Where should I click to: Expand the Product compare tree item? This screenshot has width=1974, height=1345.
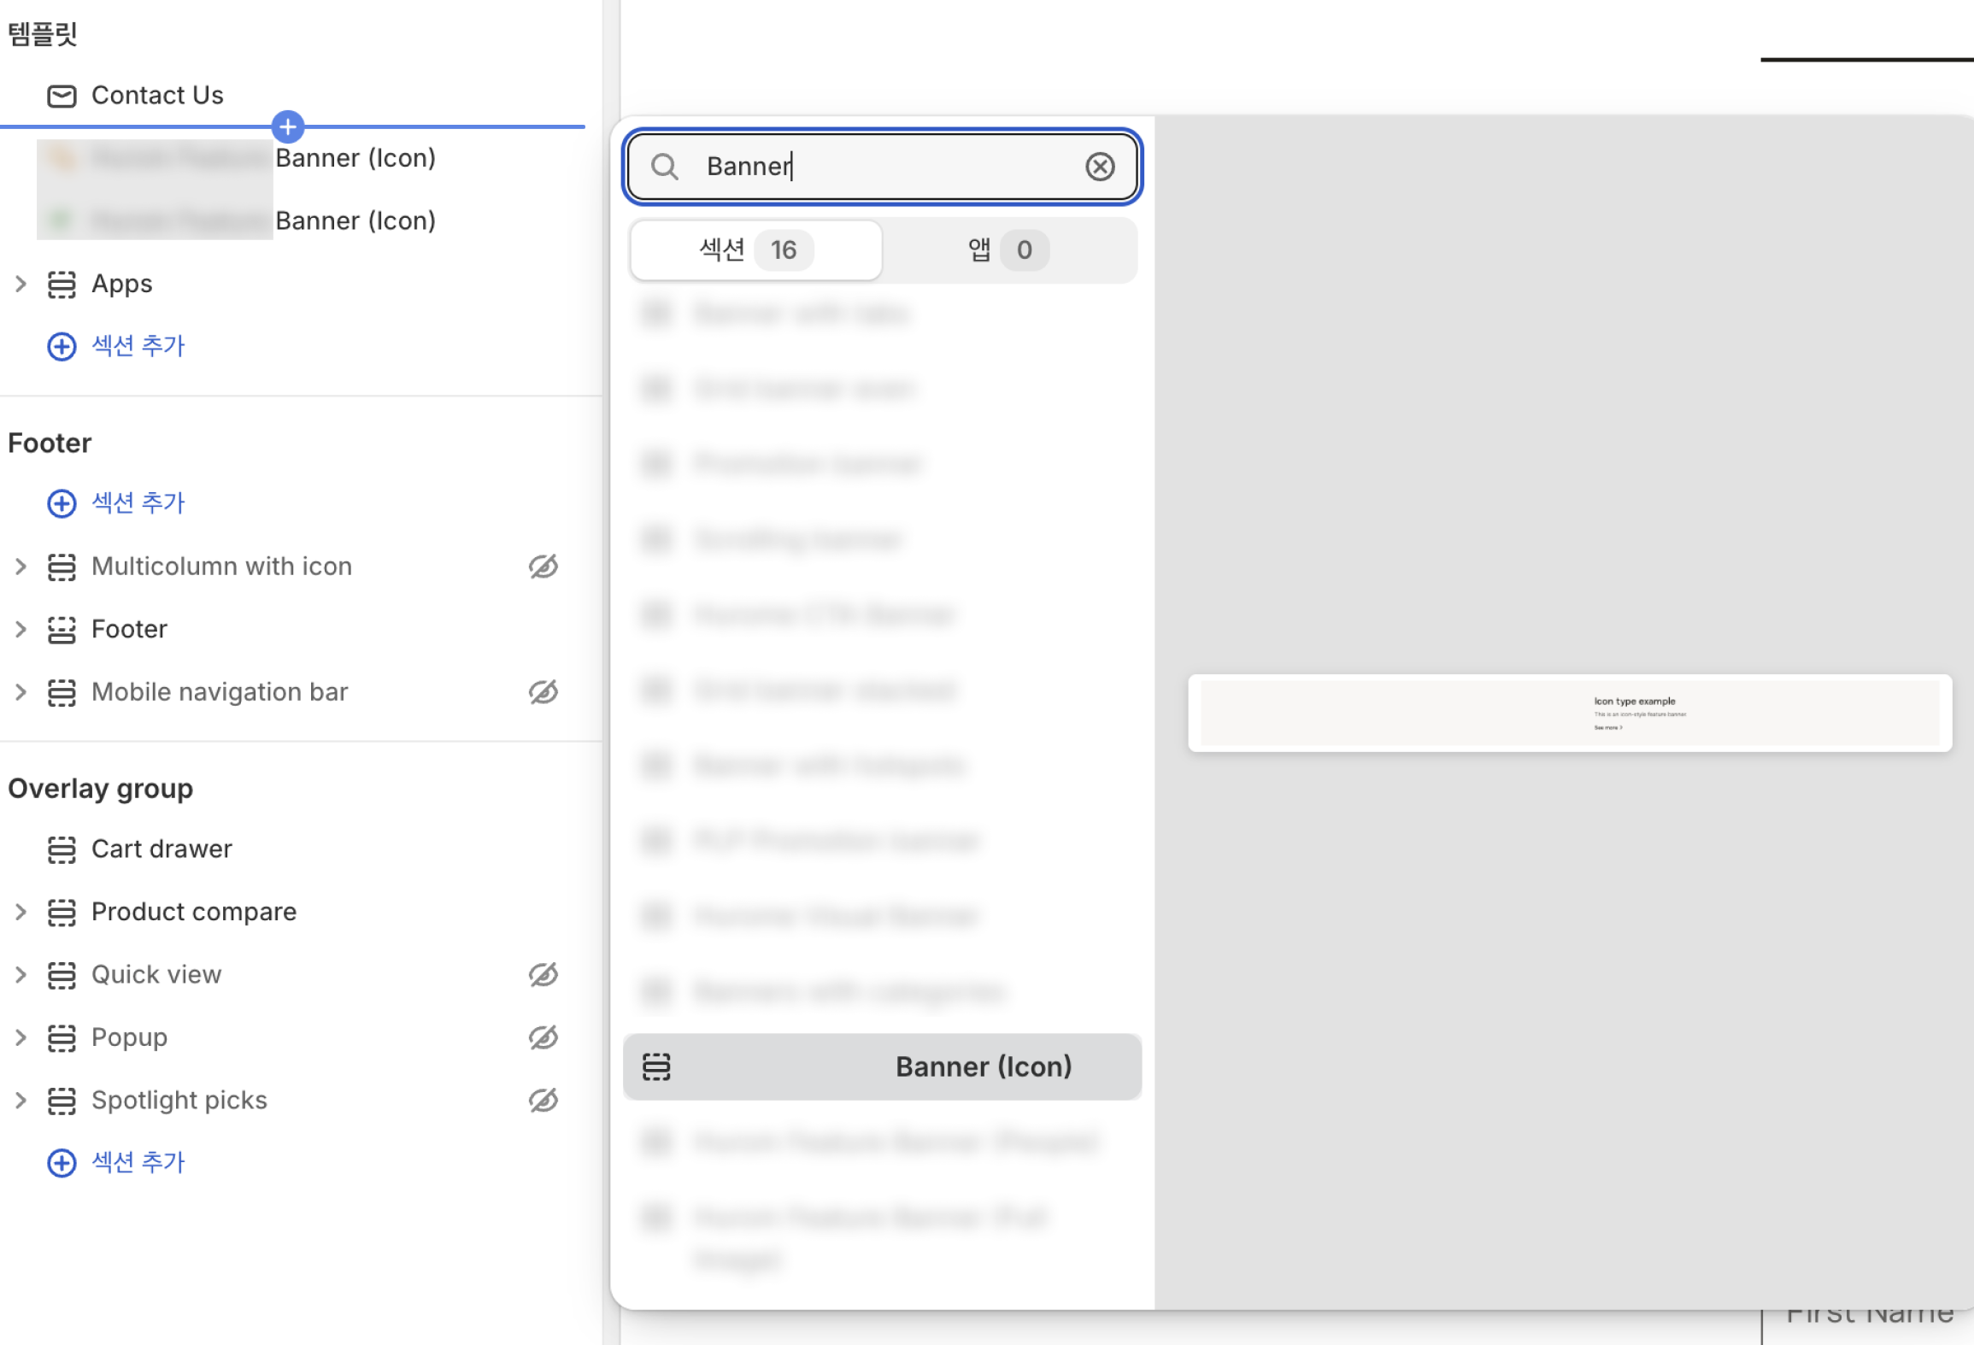(x=21, y=912)
